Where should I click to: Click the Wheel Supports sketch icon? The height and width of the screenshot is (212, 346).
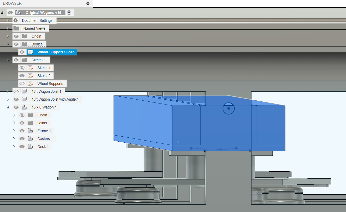click(30, 83)
